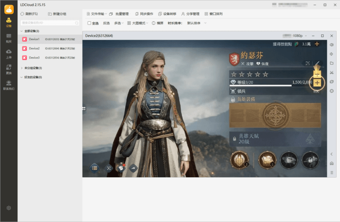Open the 大图模式 view mode dropdown

[138, 23]
